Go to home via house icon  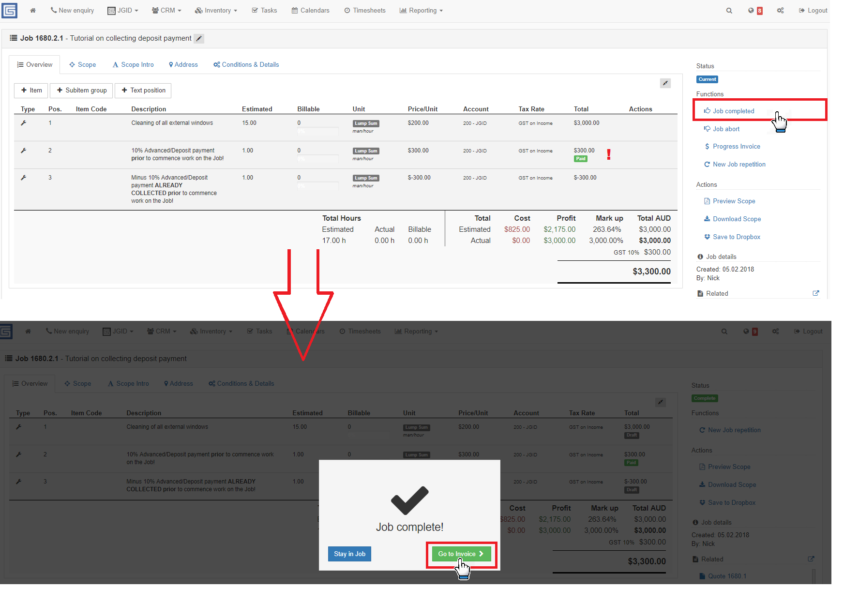[x=33, y=10]
